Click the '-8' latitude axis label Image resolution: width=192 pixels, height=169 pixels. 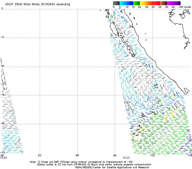[2, 123]
